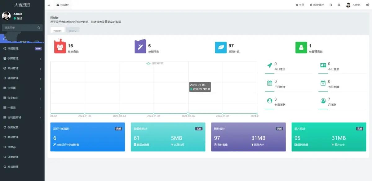This screenshot has width=372, height=181.
Task: Expand the 吉扭蛋 sidebar menu
Action: click(x=22, y=88)
